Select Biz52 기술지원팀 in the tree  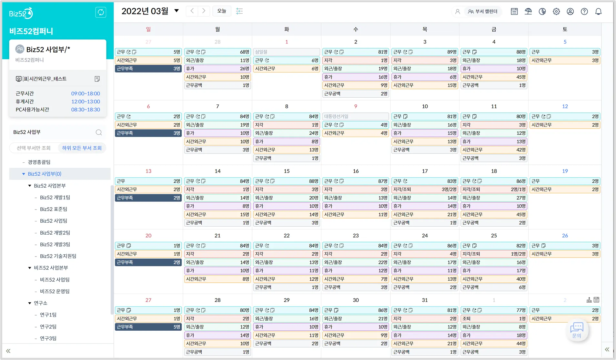[x=58, y=256]
